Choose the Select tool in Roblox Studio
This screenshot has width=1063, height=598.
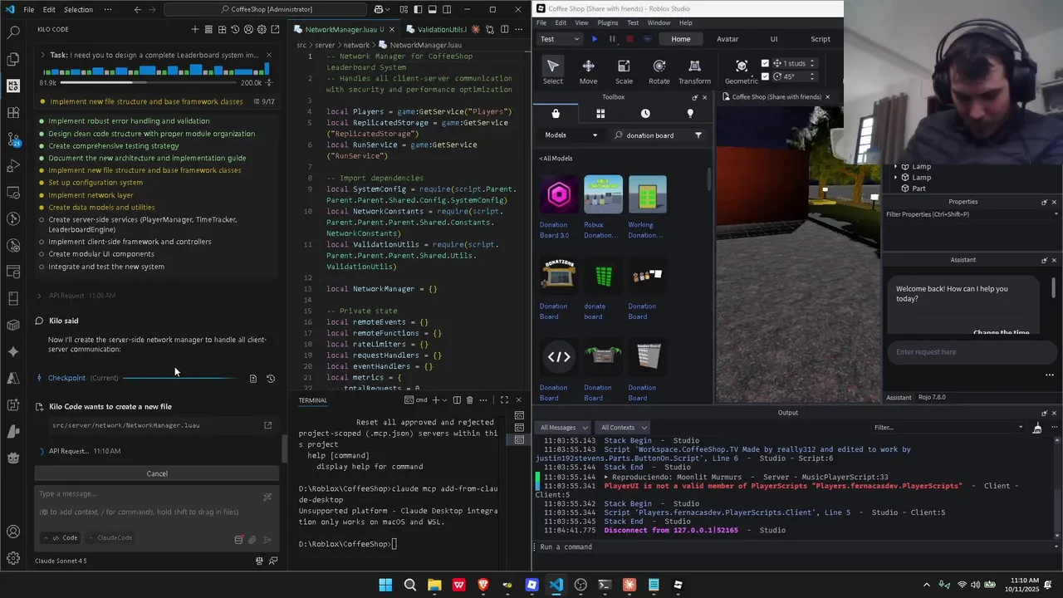coord(552,71)
